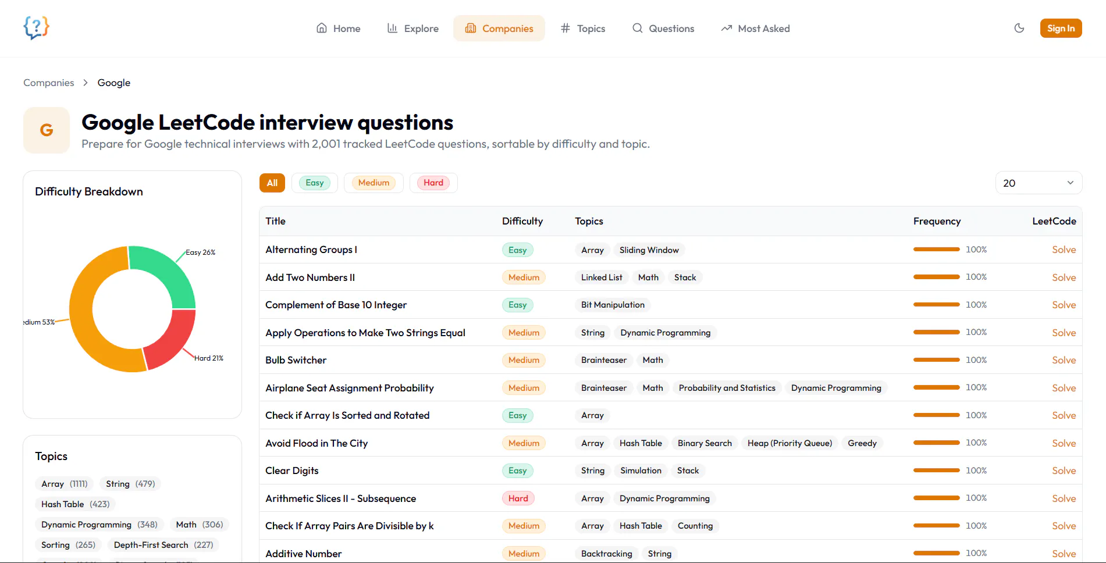This screenshot has height=563, width=1106.
Task: Click the Companies building icon
Action: tap(470, 28)
